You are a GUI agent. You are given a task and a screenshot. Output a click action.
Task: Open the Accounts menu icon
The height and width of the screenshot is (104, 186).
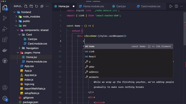click(x=5, y=88)
